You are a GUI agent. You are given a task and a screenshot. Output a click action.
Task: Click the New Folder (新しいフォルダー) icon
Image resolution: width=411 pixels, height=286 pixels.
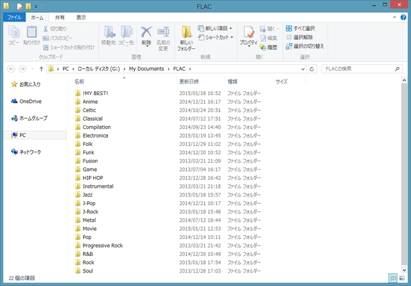pos(186,37)
